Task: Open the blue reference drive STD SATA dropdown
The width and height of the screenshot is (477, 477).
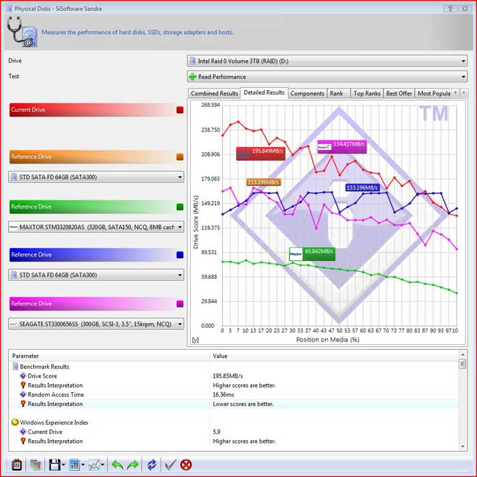Action: (x=96, y=275)
